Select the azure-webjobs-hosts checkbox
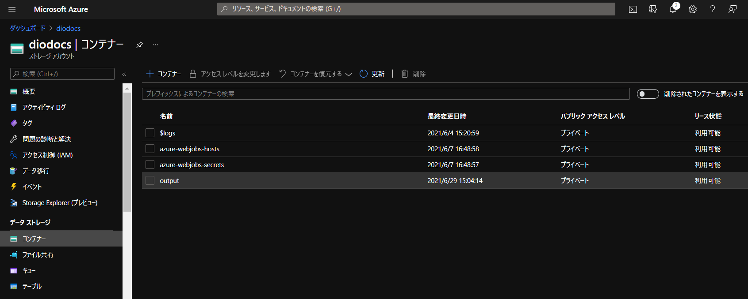The height and width of the screenshot is (299, 748). click(x=150, y=149)
